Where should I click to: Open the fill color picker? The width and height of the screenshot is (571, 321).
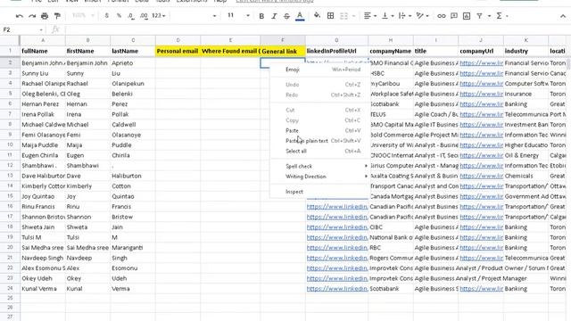(318, 16)
